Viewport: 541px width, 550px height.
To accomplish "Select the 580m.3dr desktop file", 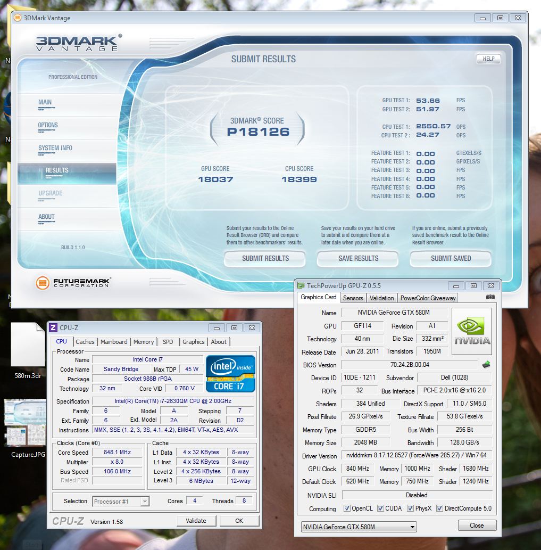I will tap(28, 351).
